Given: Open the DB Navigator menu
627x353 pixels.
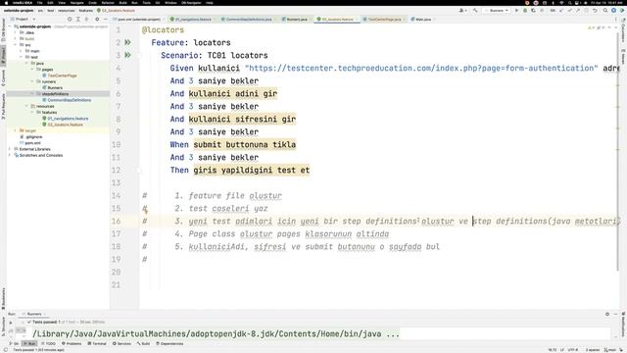Looking at the screenshot, I should point(191,3).
